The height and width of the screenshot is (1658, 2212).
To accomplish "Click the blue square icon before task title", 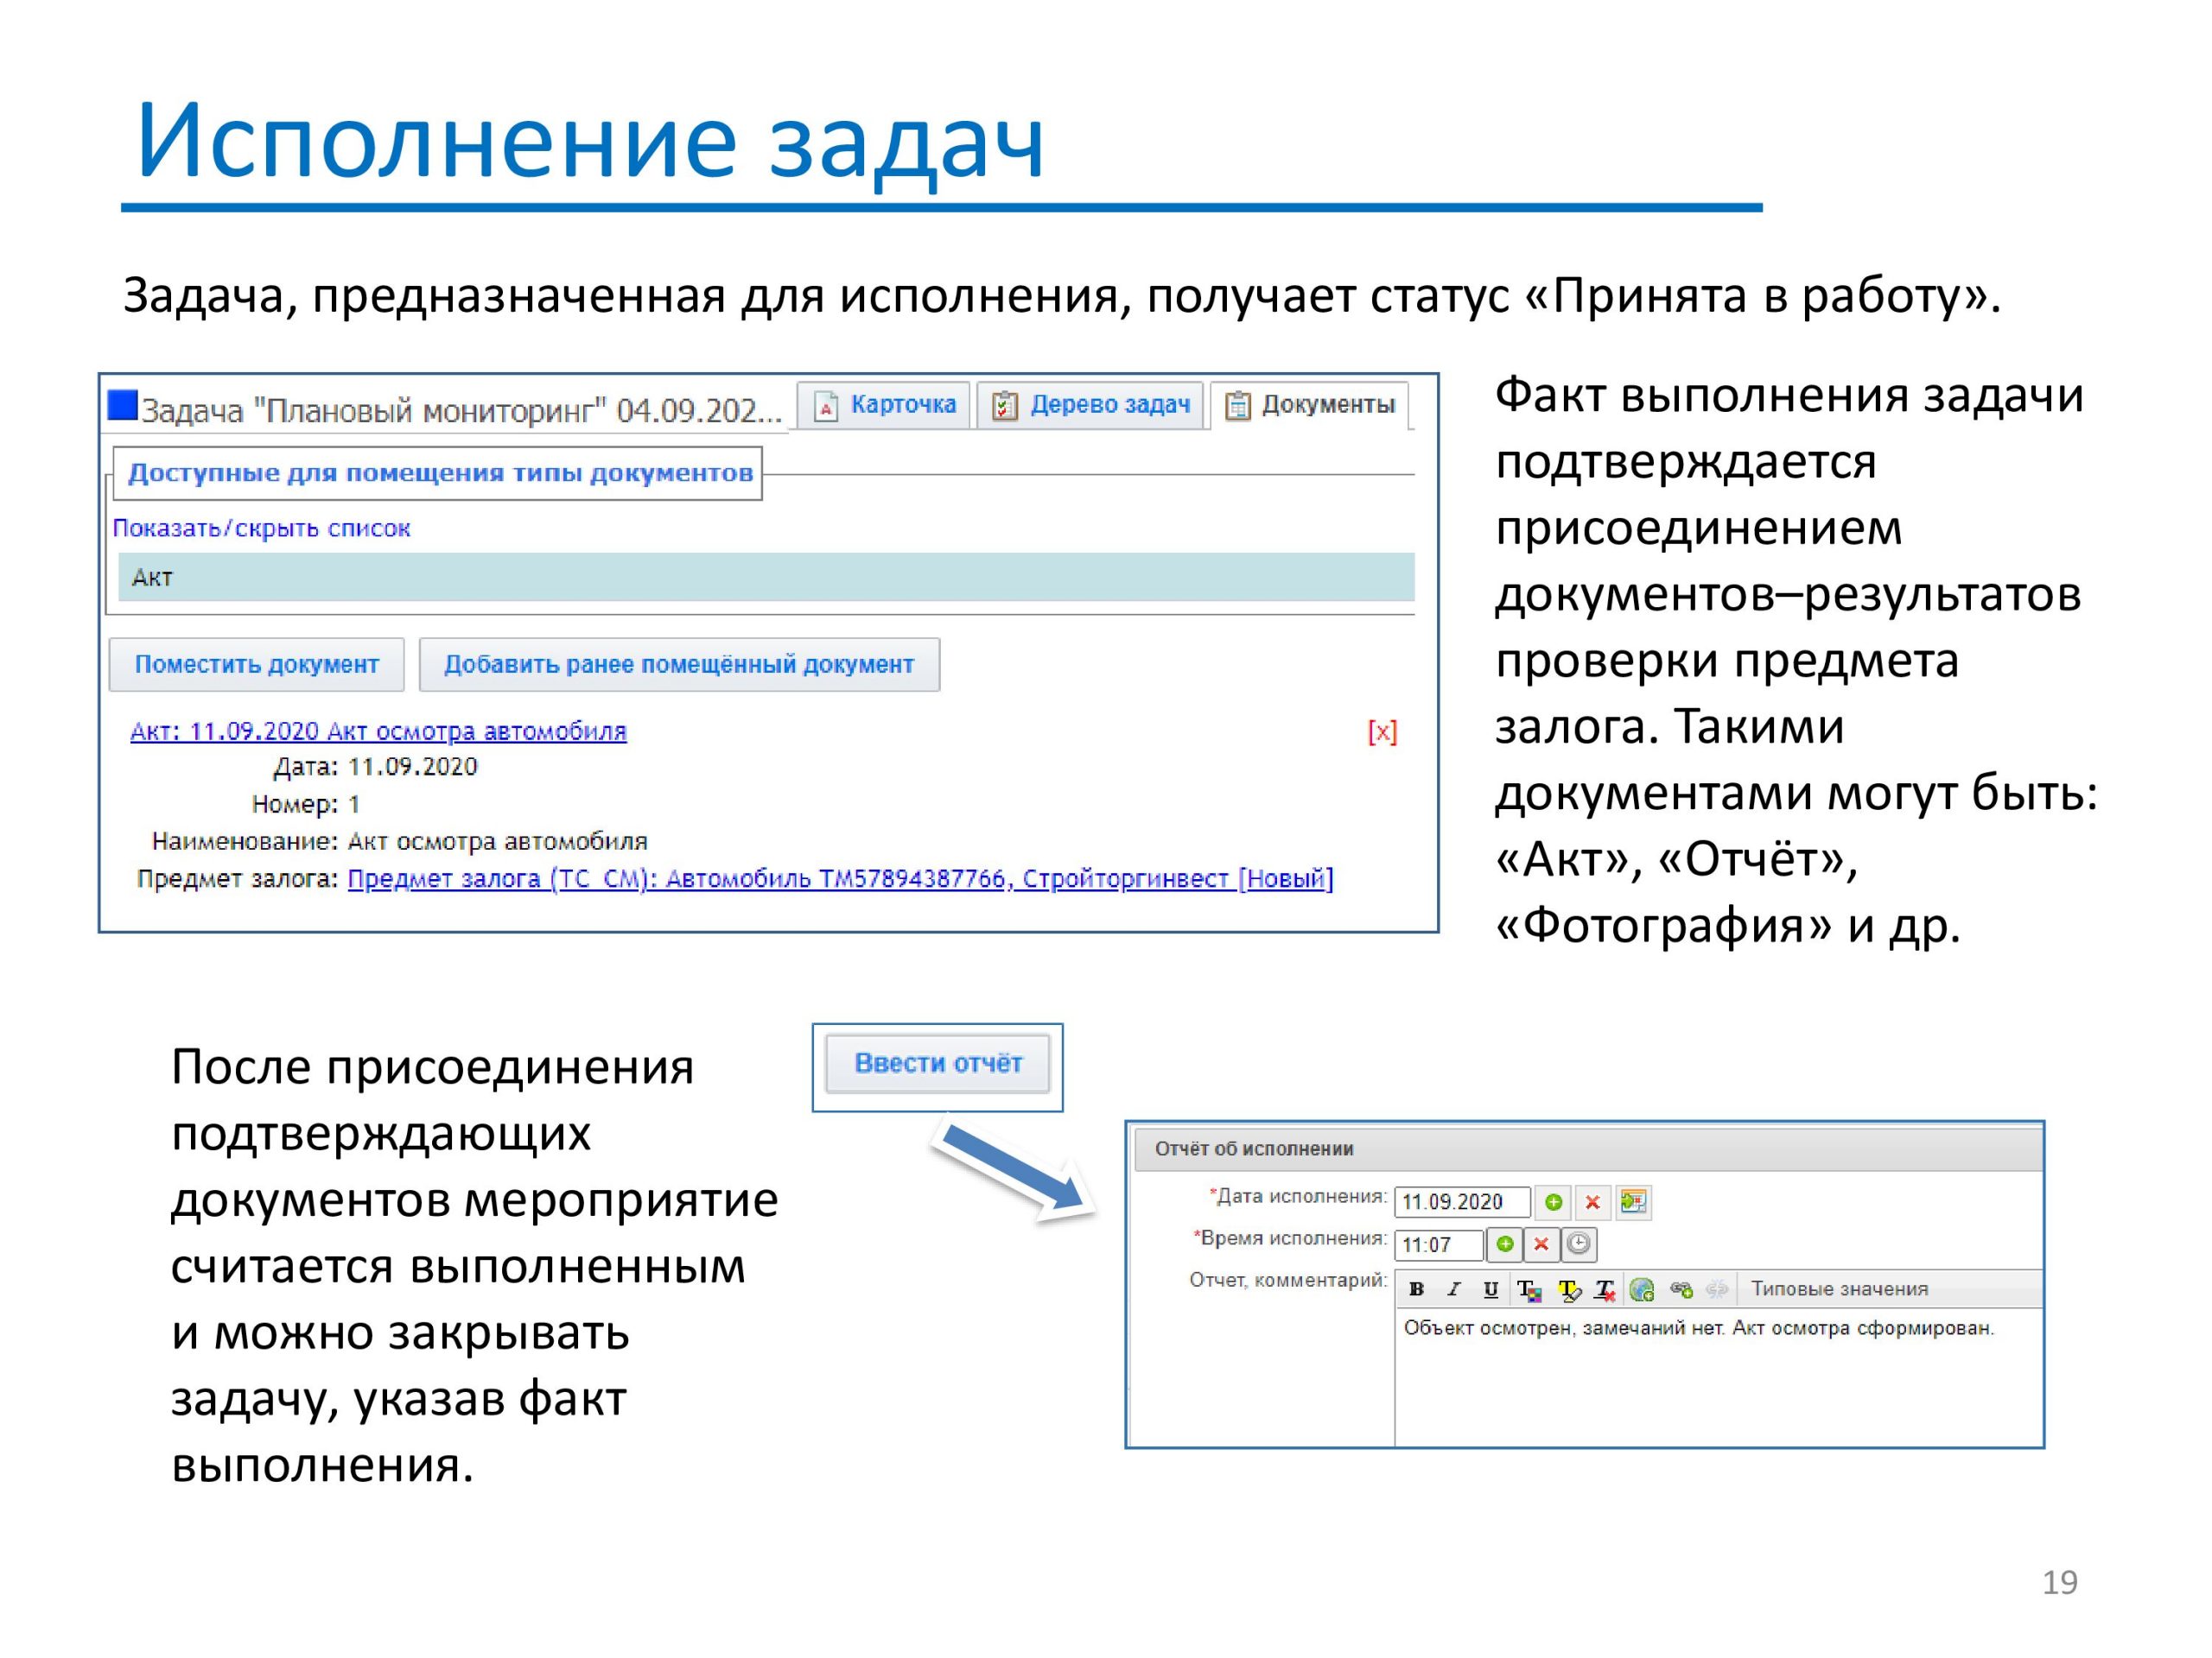I will (122, 405).
